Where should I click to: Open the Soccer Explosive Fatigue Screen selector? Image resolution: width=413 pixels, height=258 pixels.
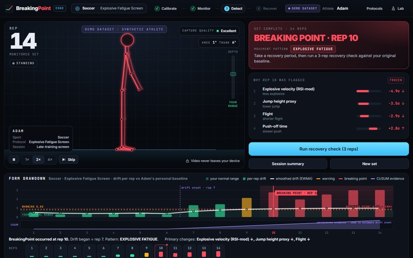109,8
